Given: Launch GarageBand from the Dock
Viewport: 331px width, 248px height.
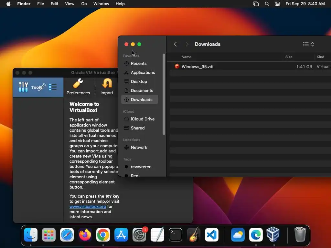Looking at the screenshot, I should click(x=194, y=234).
